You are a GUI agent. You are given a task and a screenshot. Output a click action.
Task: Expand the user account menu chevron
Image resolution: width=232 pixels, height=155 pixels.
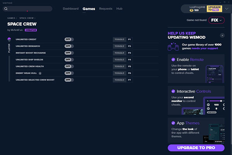click(227, 9)
